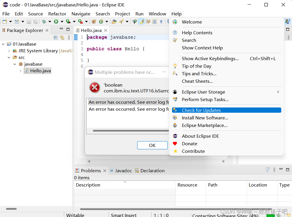292x217 pixels.
Task: Collapse the src folder in Package Explorer
Action: click(9, 57)
